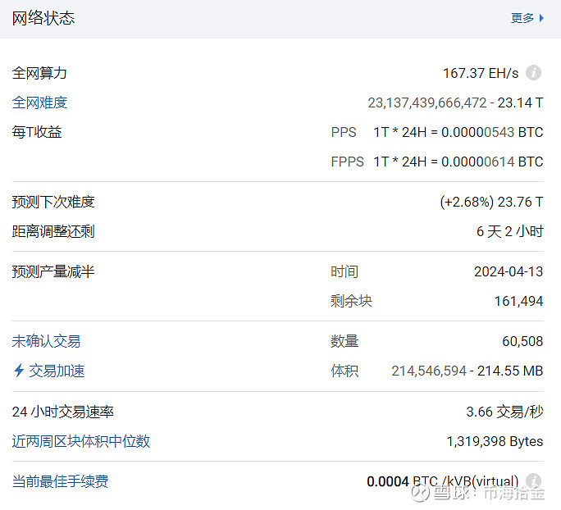Click the arrow icon next to 更多

click(541, 18)
